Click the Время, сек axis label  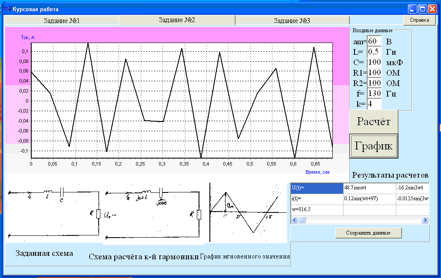click(x=318, y=172)
